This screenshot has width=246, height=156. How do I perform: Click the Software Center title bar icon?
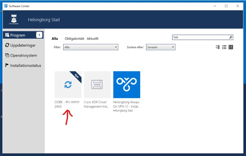(6, 6)
